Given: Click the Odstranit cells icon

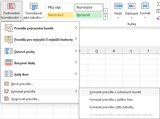Looking at the screenshot, I should tap(132, 6).
